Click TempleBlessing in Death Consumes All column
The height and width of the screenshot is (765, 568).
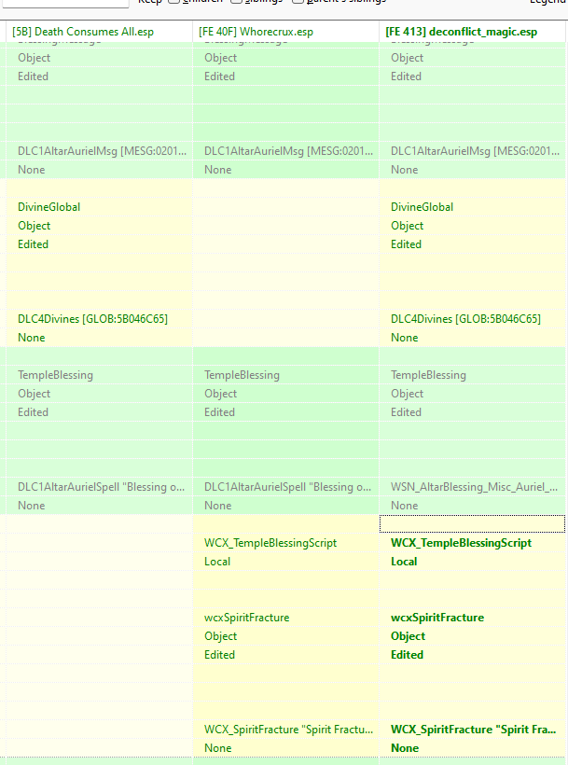click(x=55, y=375)
